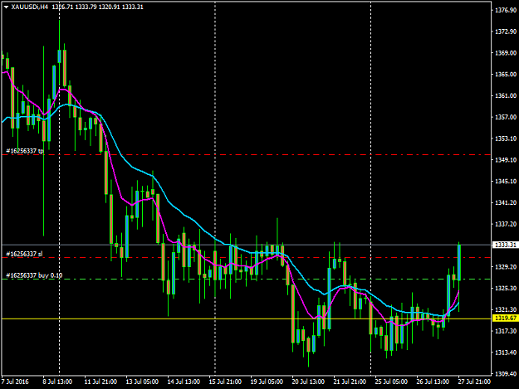Image resolution: width=519 pixels, height=389 pixels.
Task: Click the 1317.30 price scale value
Action: click(506, 331)
